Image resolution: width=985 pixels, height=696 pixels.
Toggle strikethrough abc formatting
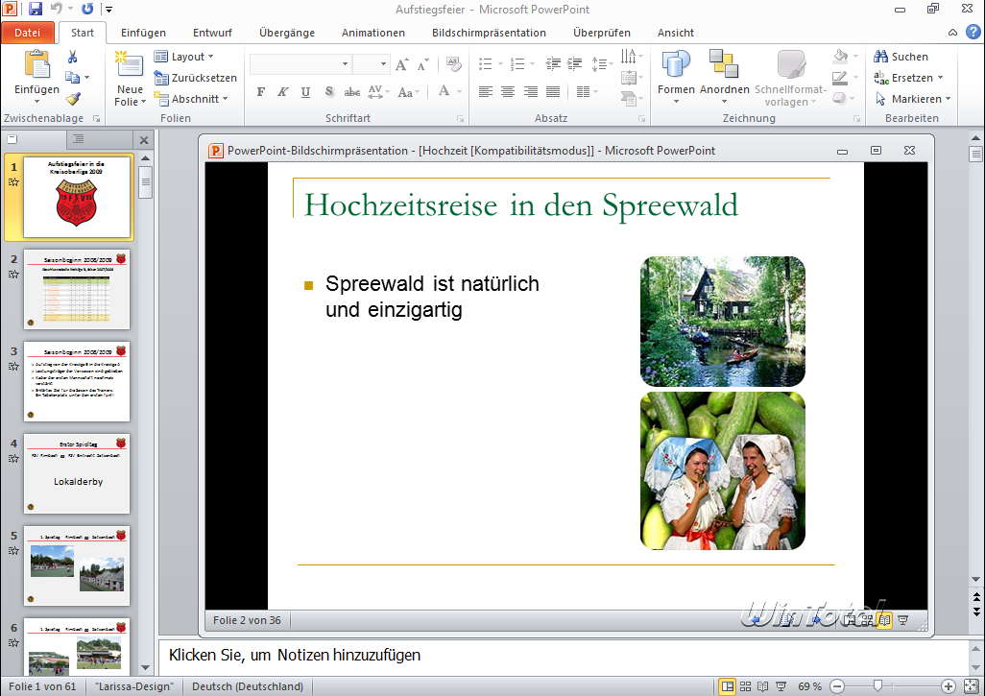(351, 92)
